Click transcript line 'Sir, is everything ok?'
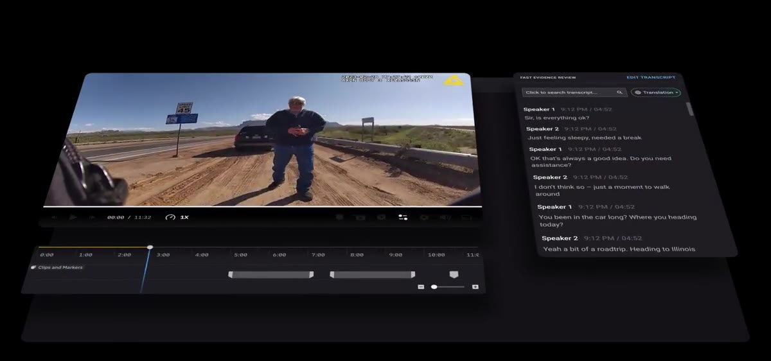Viewport: 771px width, 361px height. click(557, 118)
